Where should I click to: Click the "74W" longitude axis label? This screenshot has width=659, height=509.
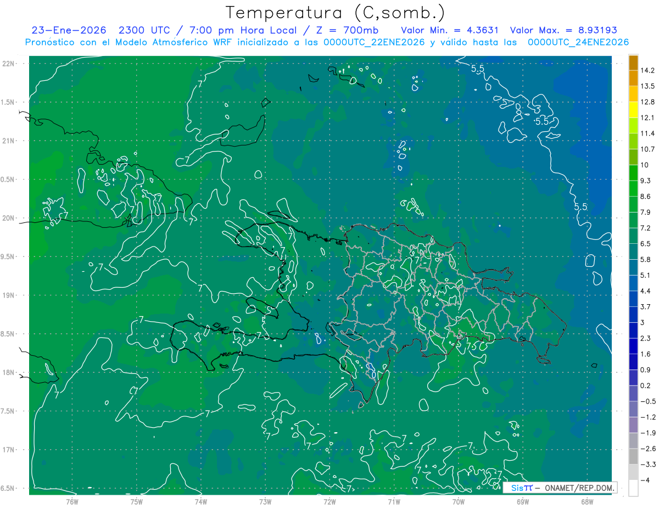click(x=201, y=501)
